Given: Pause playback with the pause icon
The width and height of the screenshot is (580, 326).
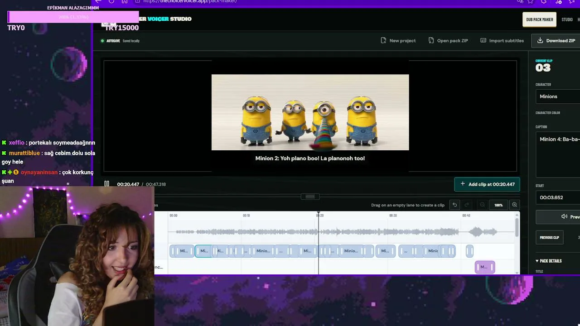Looking at the screenshot, I should (106, 184).
